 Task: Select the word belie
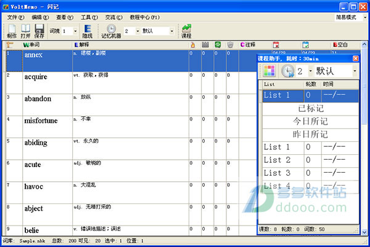(x=31, y=230)
